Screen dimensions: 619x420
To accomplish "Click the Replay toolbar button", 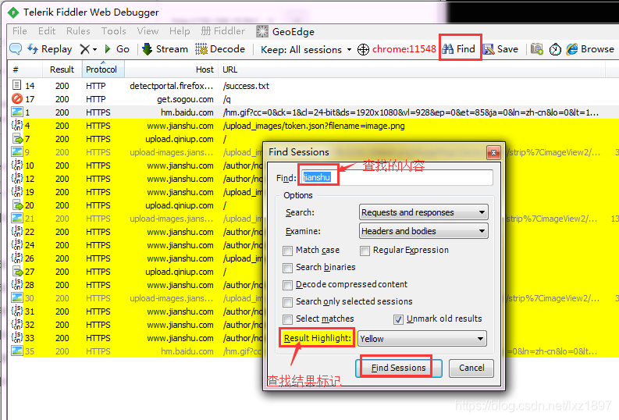I will 50,49.
